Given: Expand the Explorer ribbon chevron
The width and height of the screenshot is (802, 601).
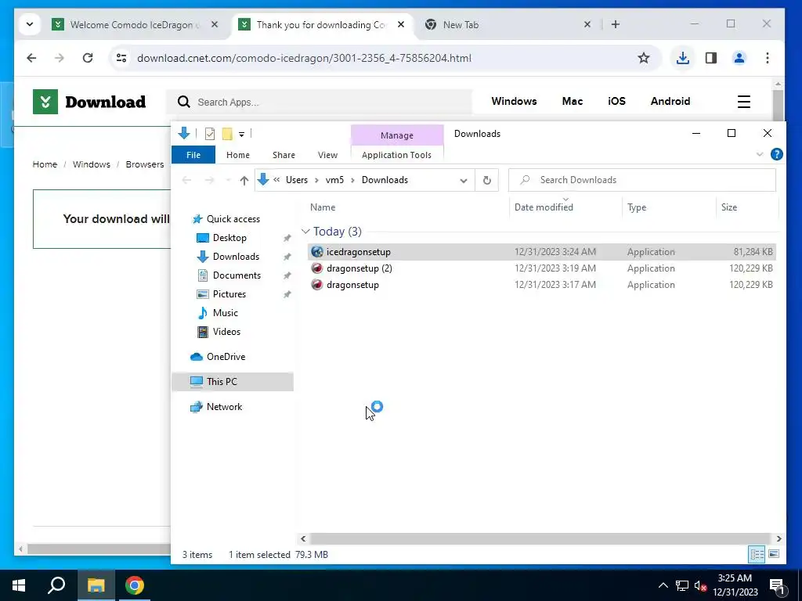Looking at the screenshot, I should pyautogui.click(x=760, y=154).
